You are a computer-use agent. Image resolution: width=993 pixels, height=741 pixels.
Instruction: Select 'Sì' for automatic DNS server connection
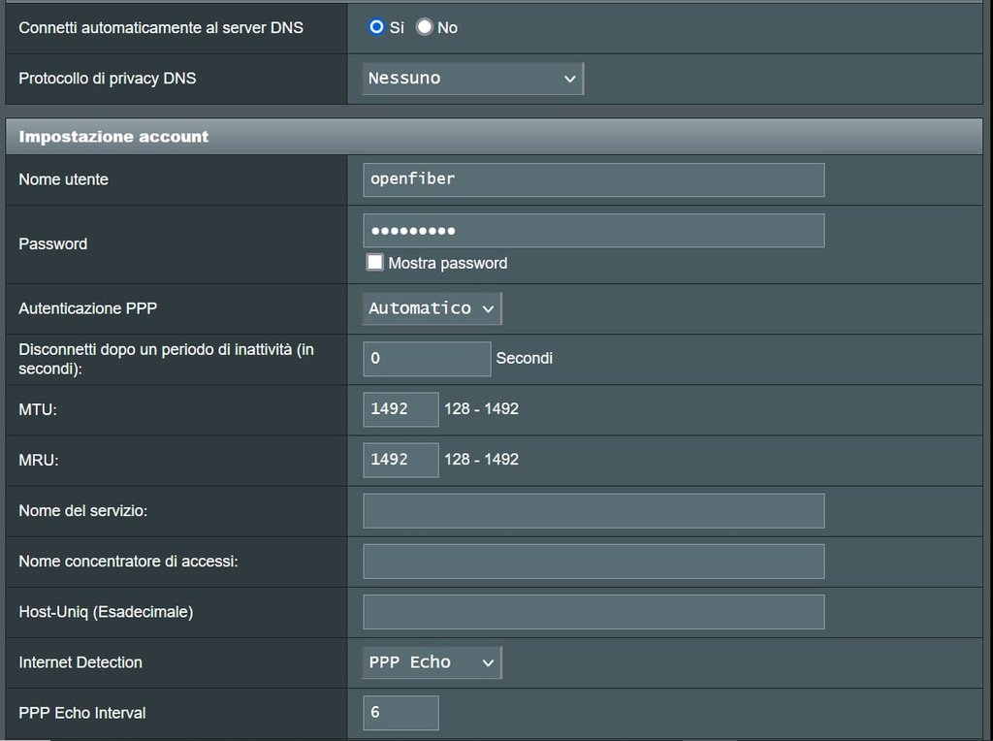coord(377,27)
